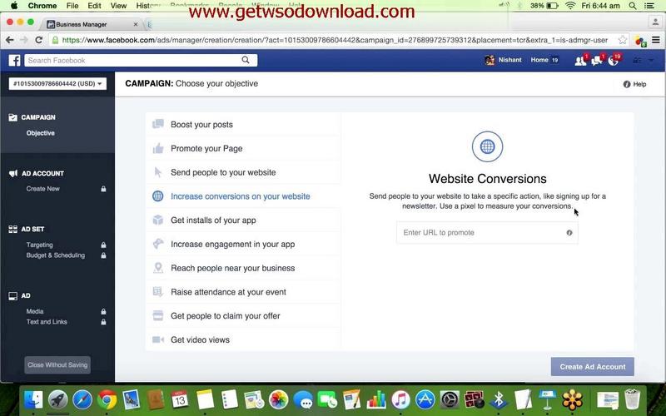Image resolution: width=666 pixels, height=416 pixels.
Task: Click the search magnifier in Facebook search
Action: point(246,60)
